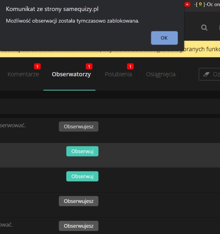Toggle the fourth row's Obserwujesz button
The height and width of the screenshot is (234, 220).
[78, 201]
